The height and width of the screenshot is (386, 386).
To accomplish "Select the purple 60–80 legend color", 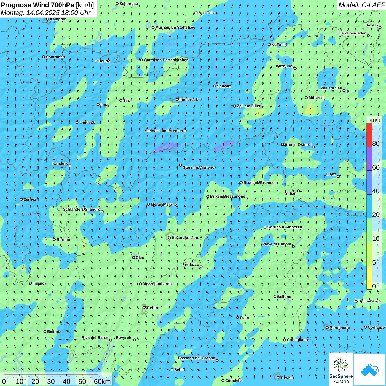I will [369, 159].
